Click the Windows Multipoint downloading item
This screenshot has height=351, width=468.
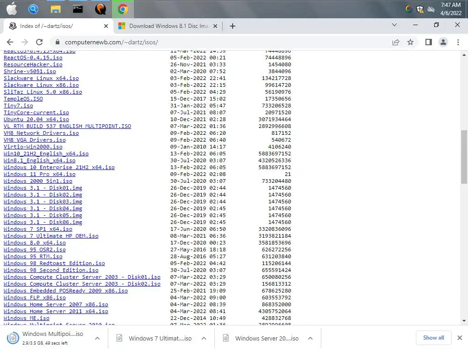48,338
